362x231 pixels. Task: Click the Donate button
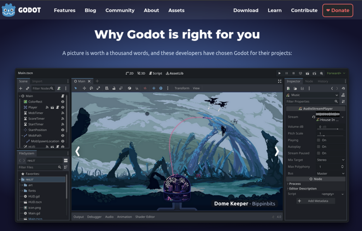pos(338,10)
